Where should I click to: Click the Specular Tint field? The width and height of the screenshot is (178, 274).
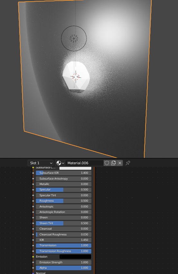(64, 195)
